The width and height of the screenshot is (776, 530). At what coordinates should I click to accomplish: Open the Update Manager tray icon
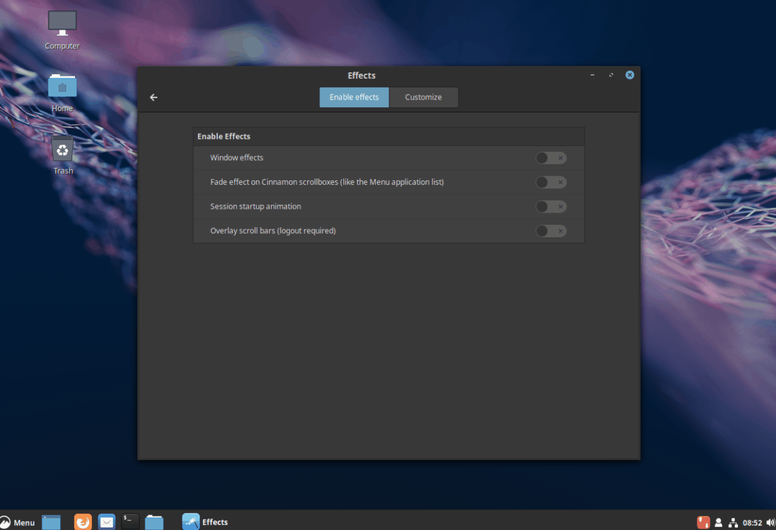tap(703, 522)
